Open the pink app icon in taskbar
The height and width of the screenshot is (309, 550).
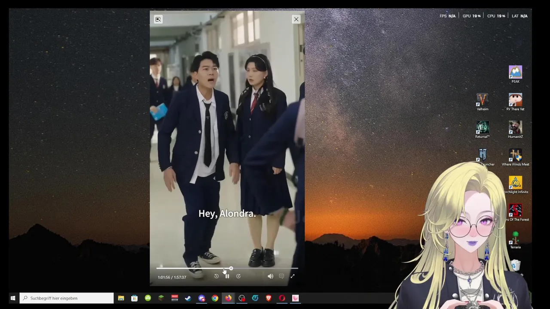(296, 298)
